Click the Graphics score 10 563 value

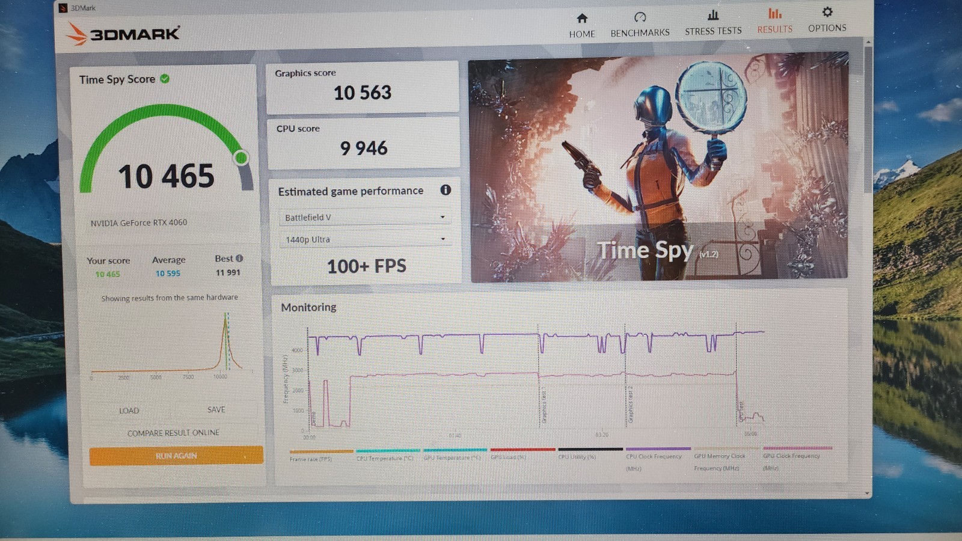tap(363, 93)
